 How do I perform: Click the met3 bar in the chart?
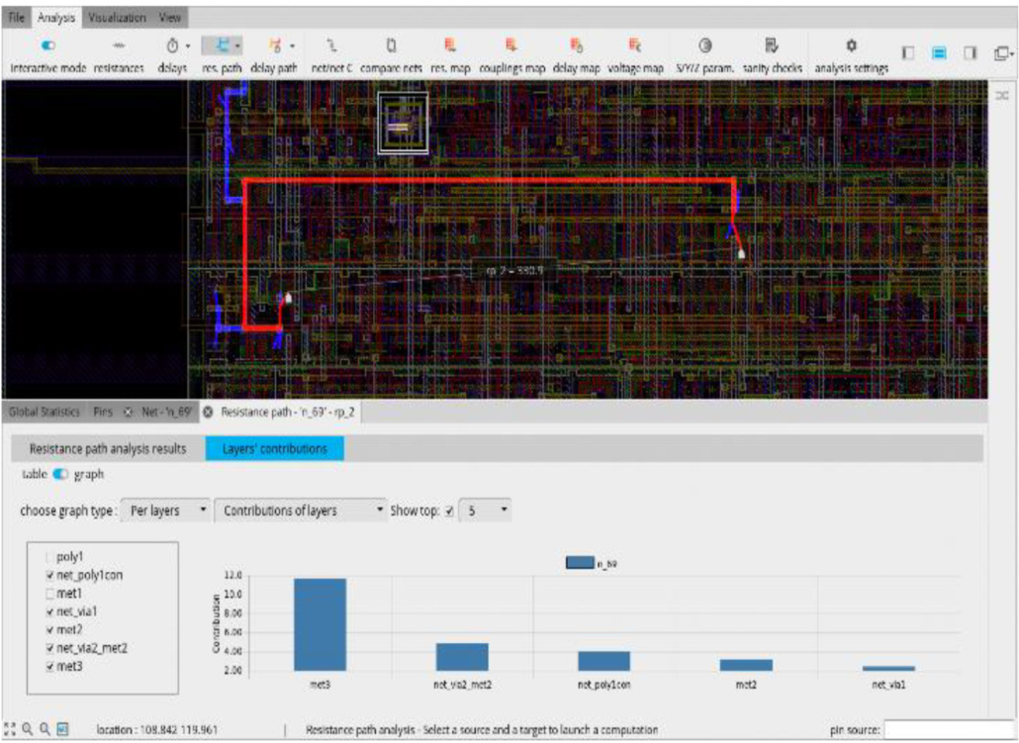(320, 624)
